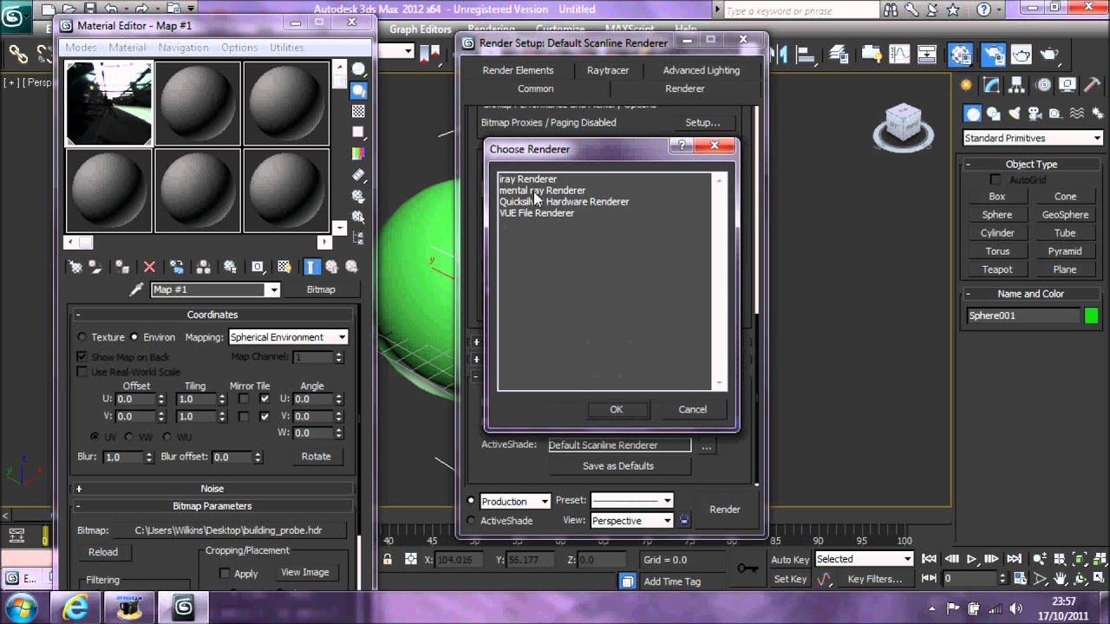Expand the Noise rollout

tap(212, 489)
